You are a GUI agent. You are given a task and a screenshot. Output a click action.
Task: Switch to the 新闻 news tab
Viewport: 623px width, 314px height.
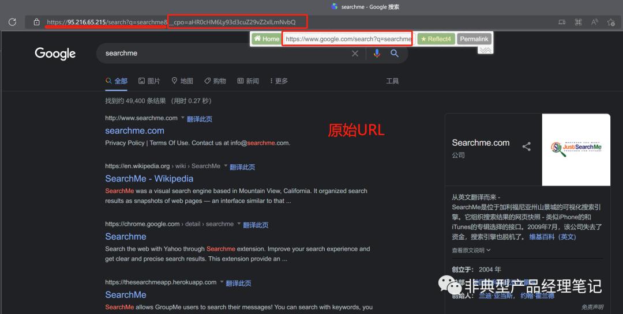click(x=248, y=81)
